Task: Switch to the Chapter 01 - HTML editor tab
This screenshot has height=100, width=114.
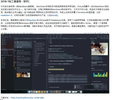Action: click(x=66, y=38)
